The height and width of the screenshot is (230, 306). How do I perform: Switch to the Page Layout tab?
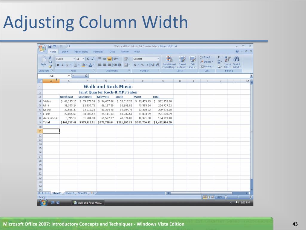tap(81, 52)
